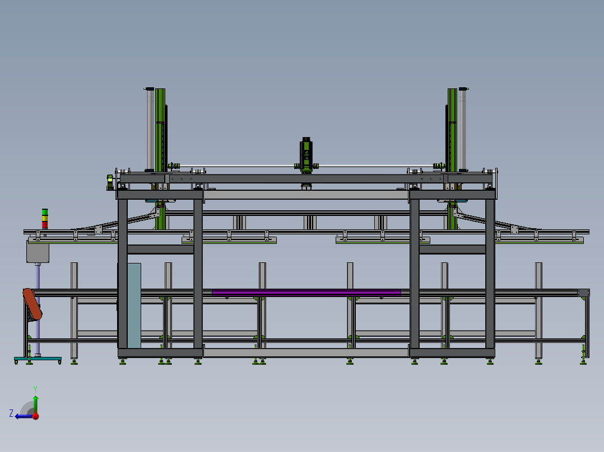The width and height of the screenshot is (604, 452).
Task: Select the right silver vertical cylinder
Action: 463,130
